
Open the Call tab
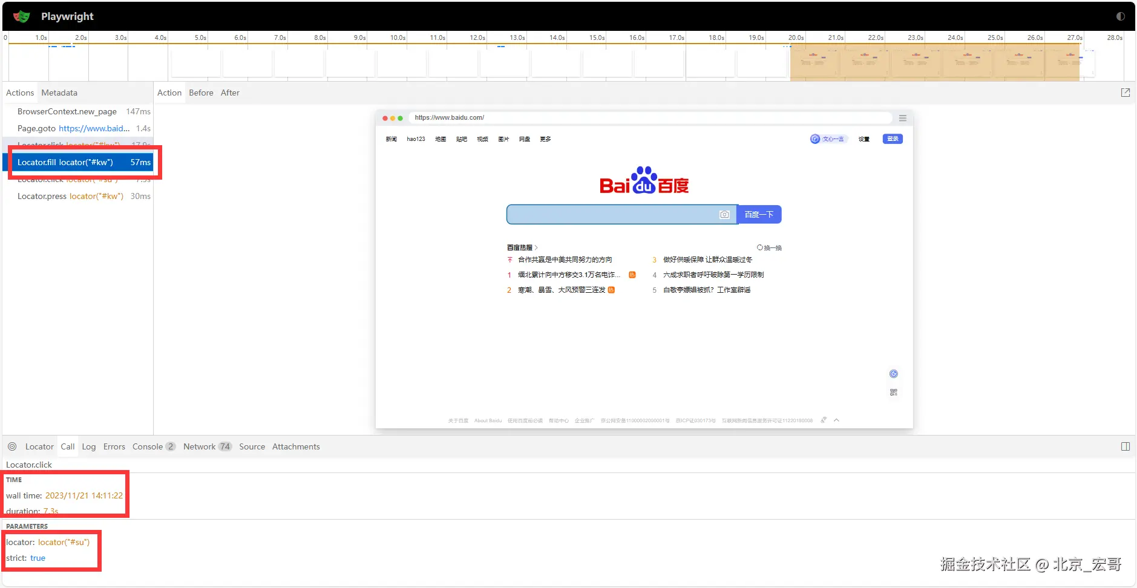pos(68,446)
